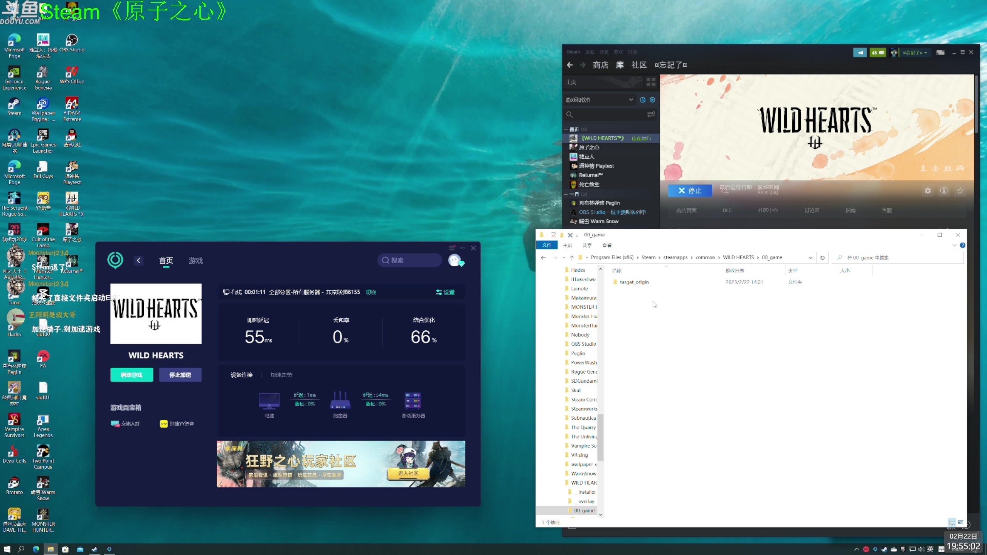The image size is (987, 555).
Task: Open the Steam menu in the Steam window
Action: pyautogui.click(x=573, y=52)
